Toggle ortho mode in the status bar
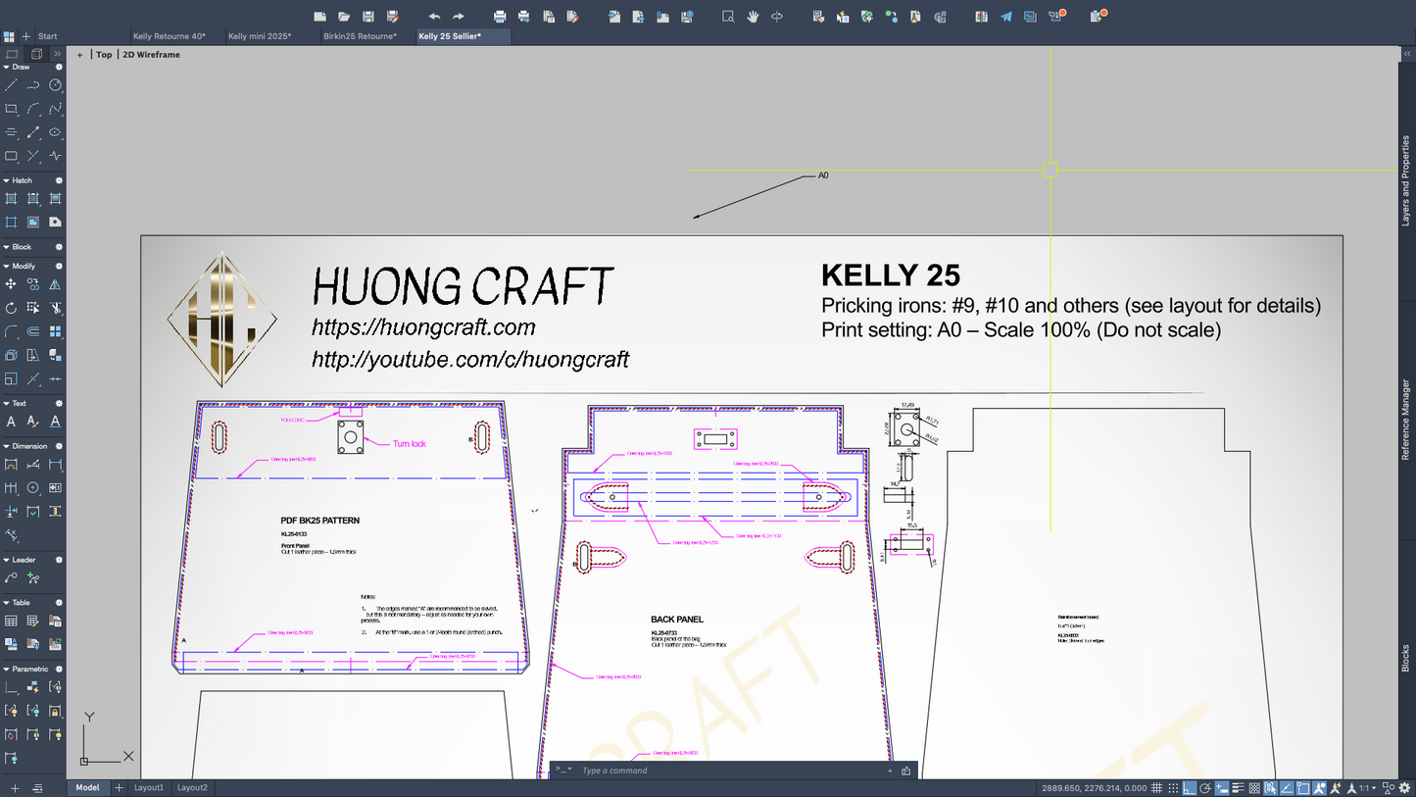The width and height of the screenshot is (1416, 797). 1190,787
